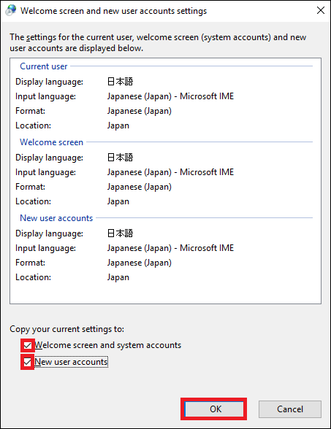Click Welcome screen Location value Japan
The image size is (331, 429).
(118, 201)
